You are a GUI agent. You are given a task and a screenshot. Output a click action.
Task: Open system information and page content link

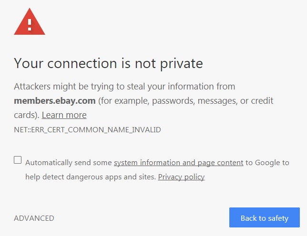pyautogui.click(x=179, y=163)
